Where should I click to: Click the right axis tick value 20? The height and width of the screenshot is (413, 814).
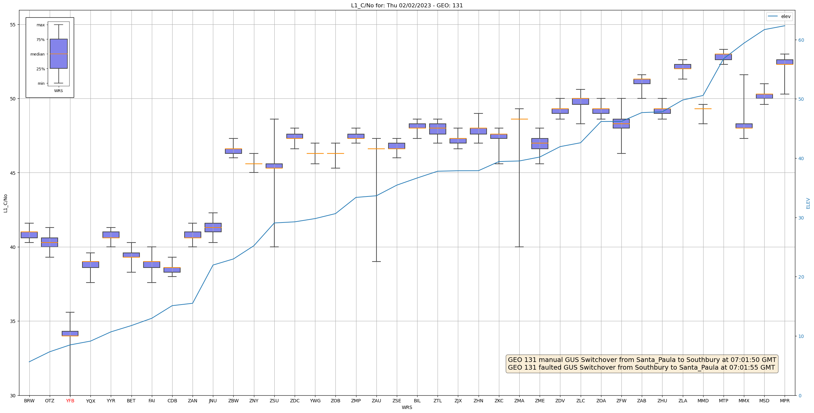click(801, 277)
